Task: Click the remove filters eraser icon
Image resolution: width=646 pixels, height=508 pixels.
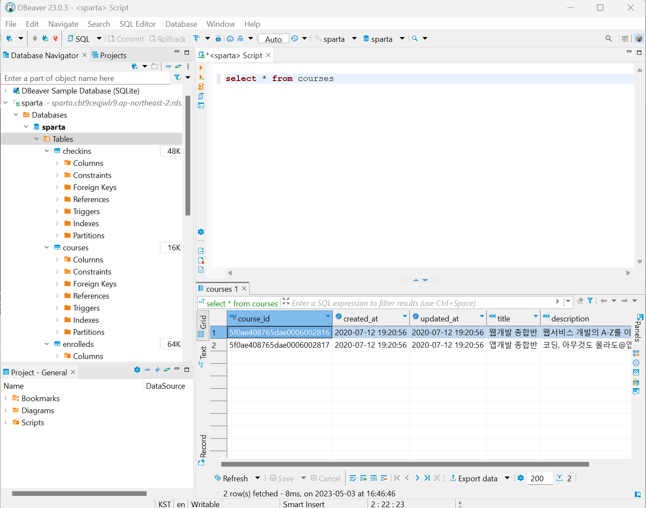Action: pos(580,301)
